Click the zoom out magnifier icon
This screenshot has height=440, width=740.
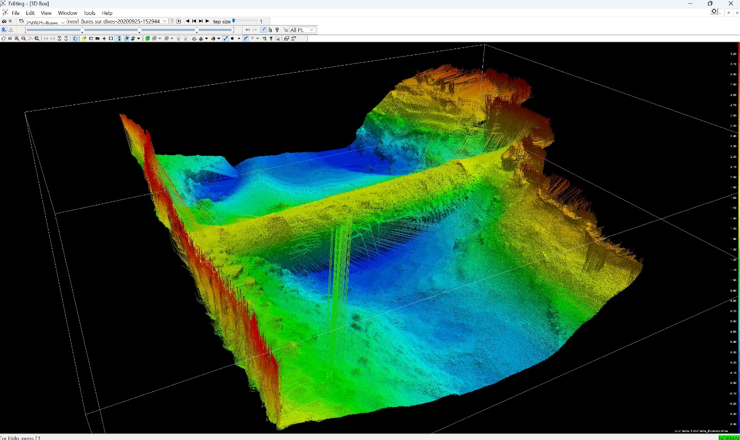(24, 38)
